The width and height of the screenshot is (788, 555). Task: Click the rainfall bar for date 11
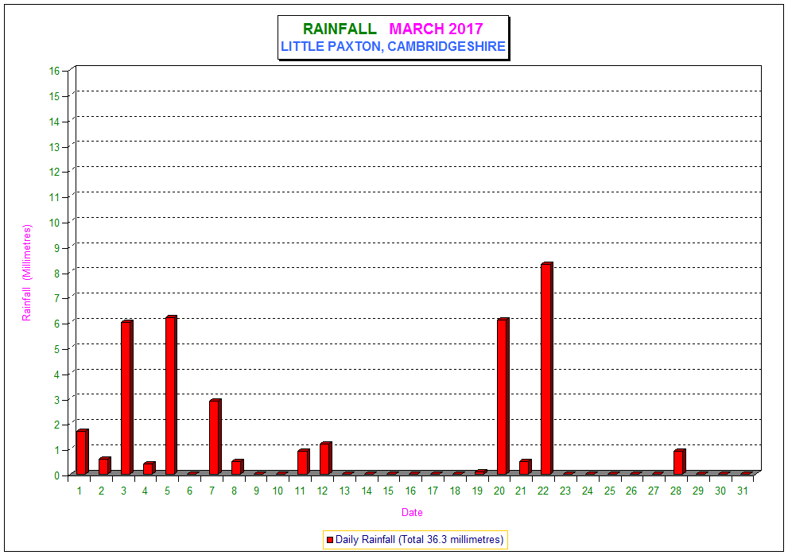click(304, 461)
